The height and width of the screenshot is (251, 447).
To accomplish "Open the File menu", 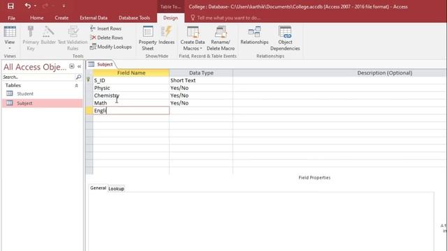I will pos(11,18).
